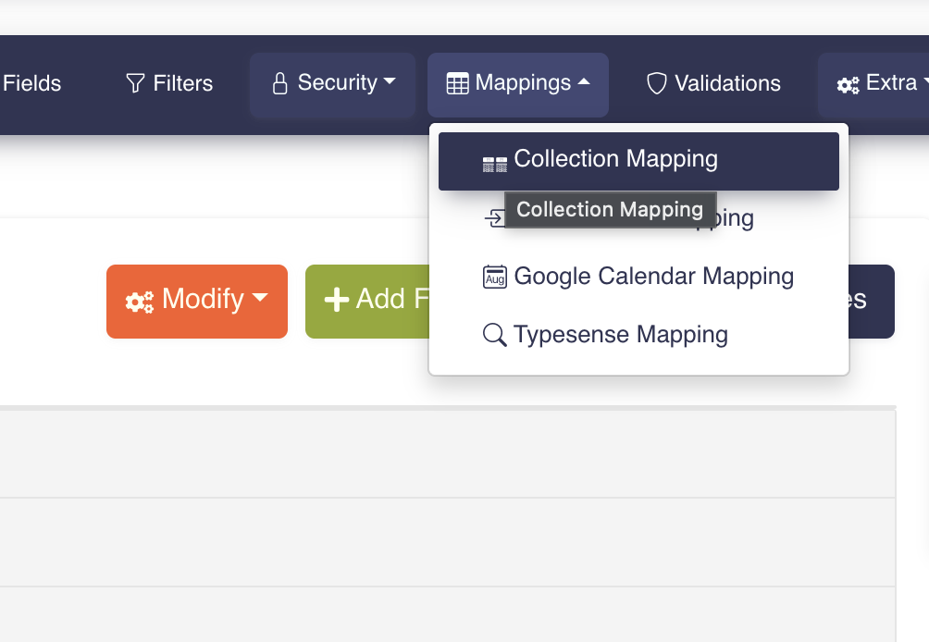This screenshot has width=929, height=642.
Task: Collapse the Mappings dropdown using its caret
Action: tap(583, 82)
